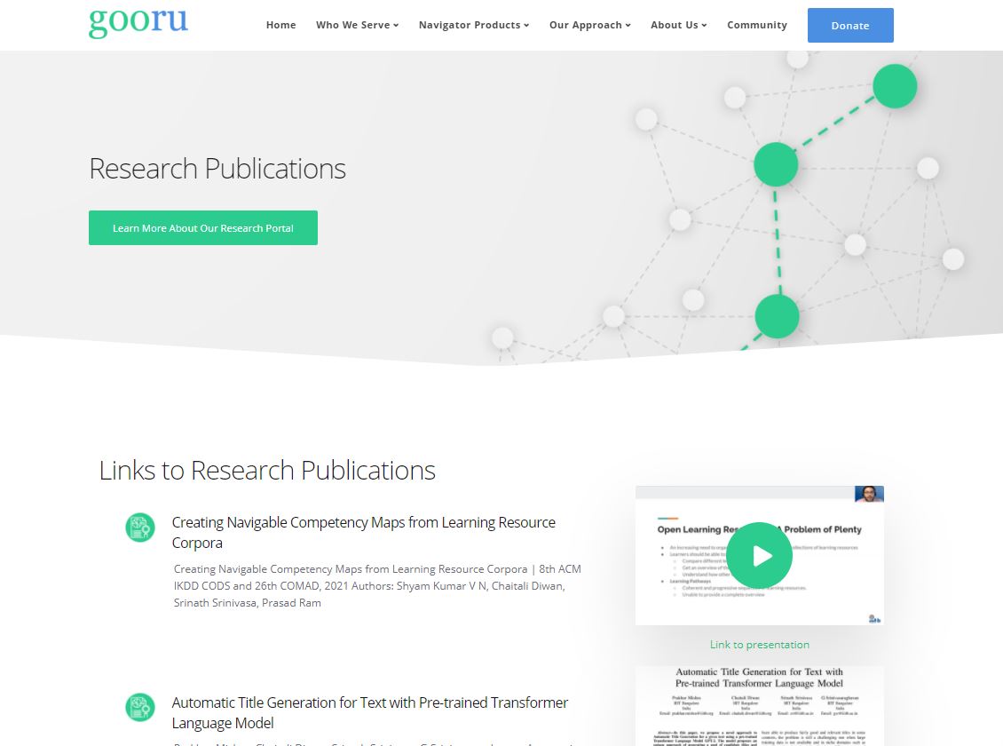The image size is (1003, 746).
Task: Open Automatic Title Generation for Text publication
Action: point(370,713)
